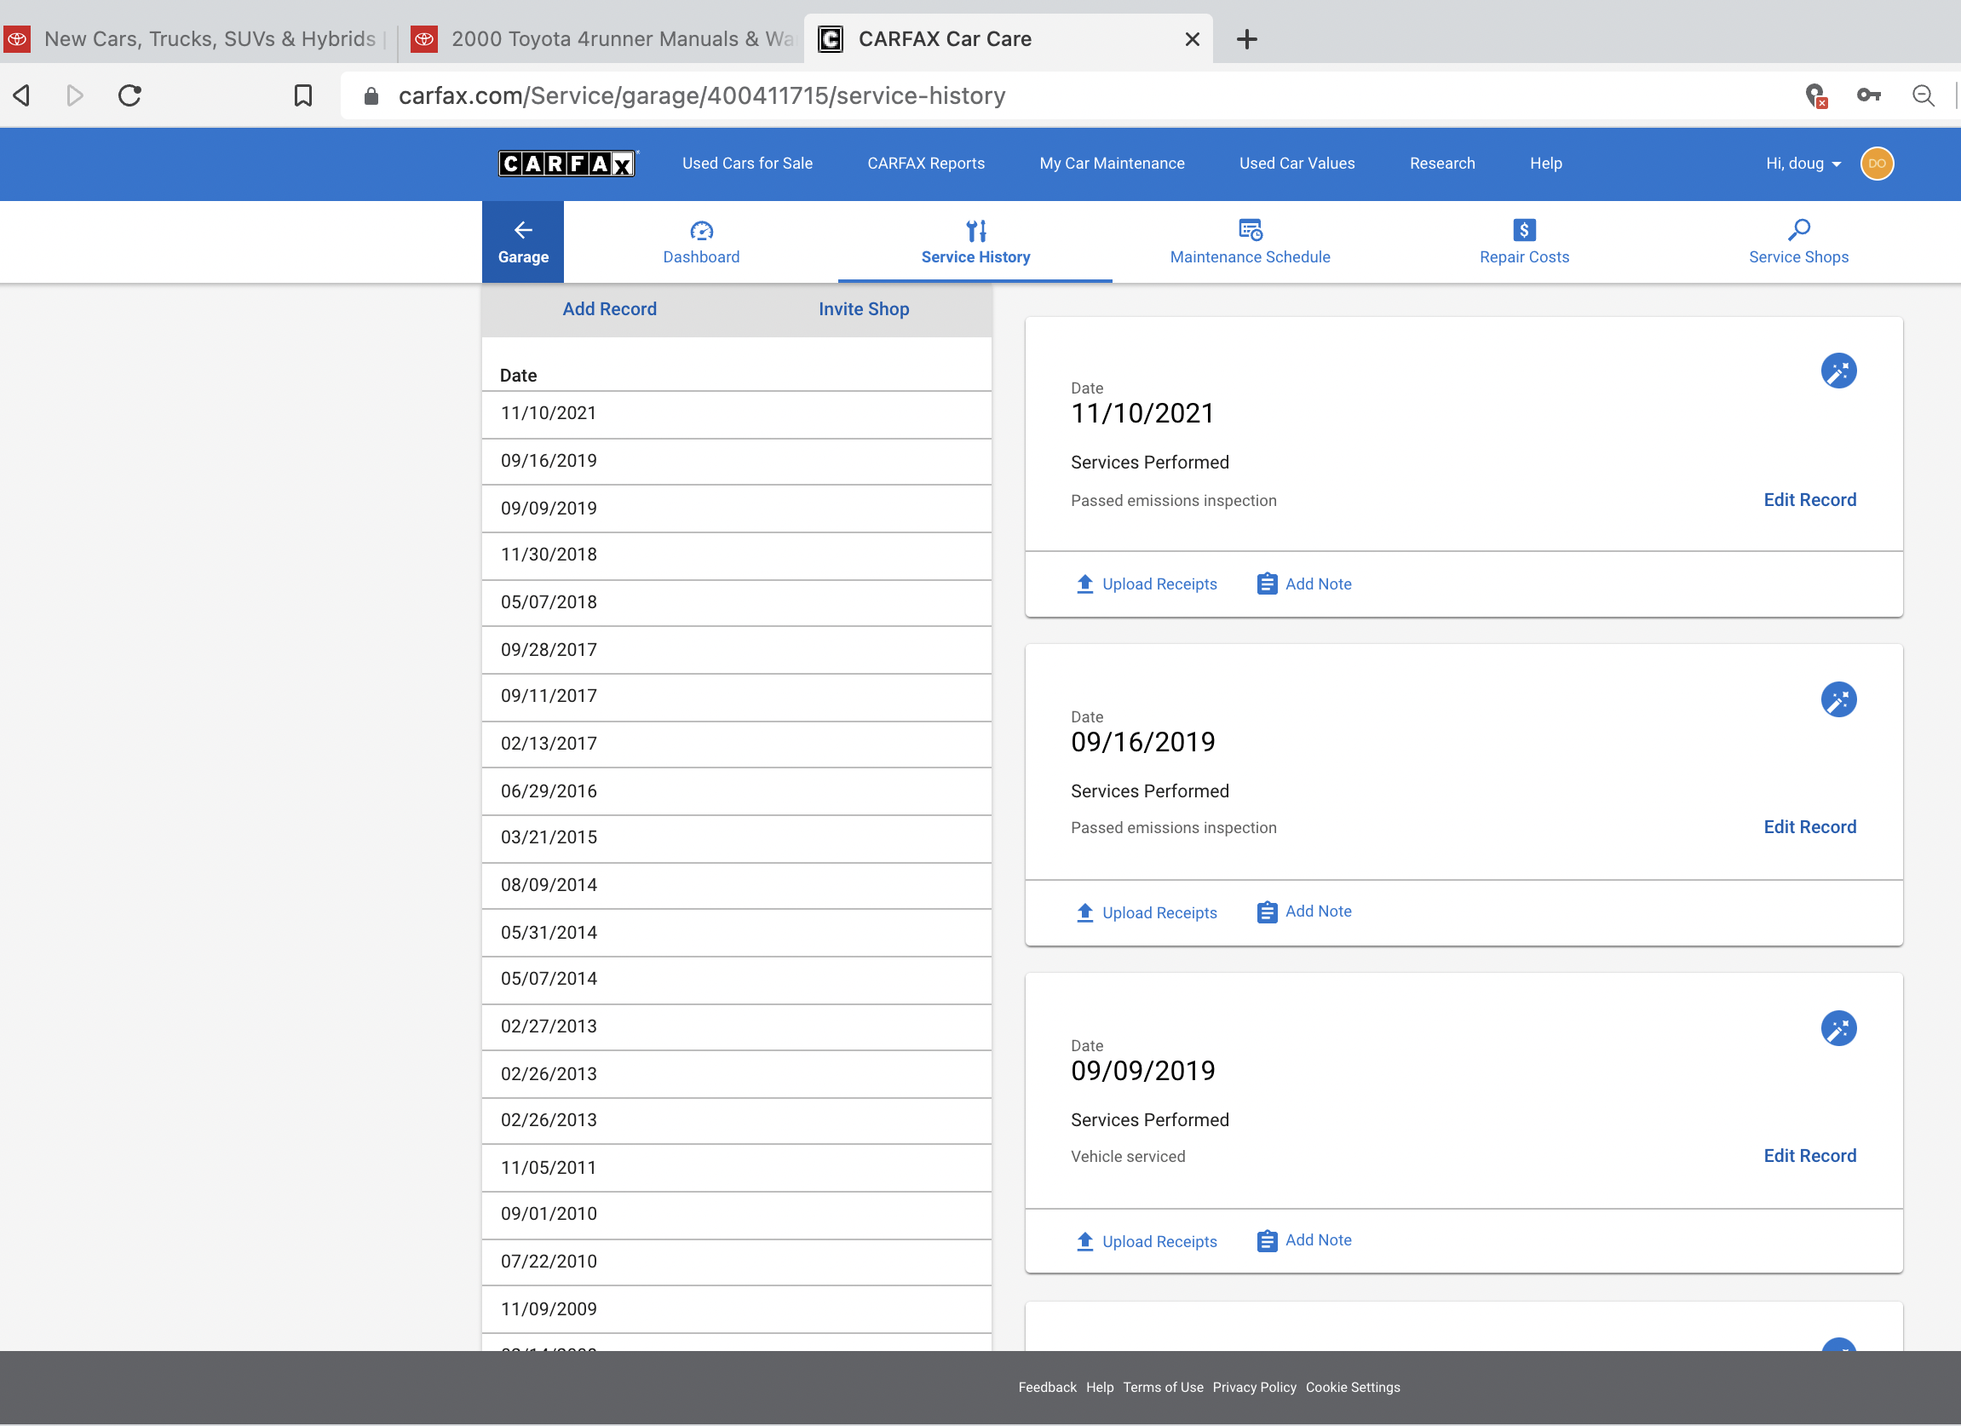Select the 02/27/2013 date row
Screen dimensions: 1961x1426
coord(737,1027)
